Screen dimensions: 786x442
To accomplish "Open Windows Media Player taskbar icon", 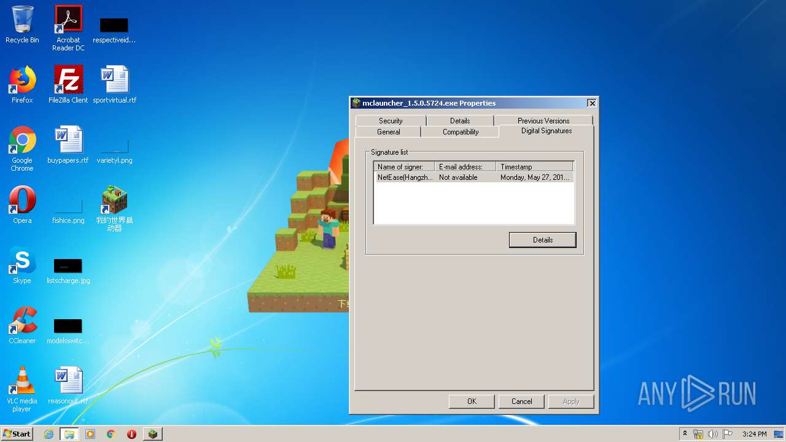I will tap(90, 434).
